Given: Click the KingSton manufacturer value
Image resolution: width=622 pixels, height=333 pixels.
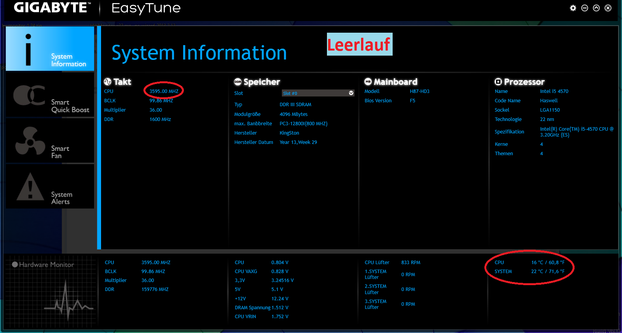Looking at the screenshot, I should [289, 133].
